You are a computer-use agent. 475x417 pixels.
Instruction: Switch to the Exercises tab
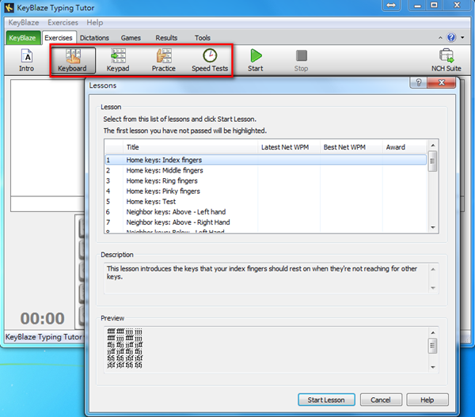tap(59, 38)
